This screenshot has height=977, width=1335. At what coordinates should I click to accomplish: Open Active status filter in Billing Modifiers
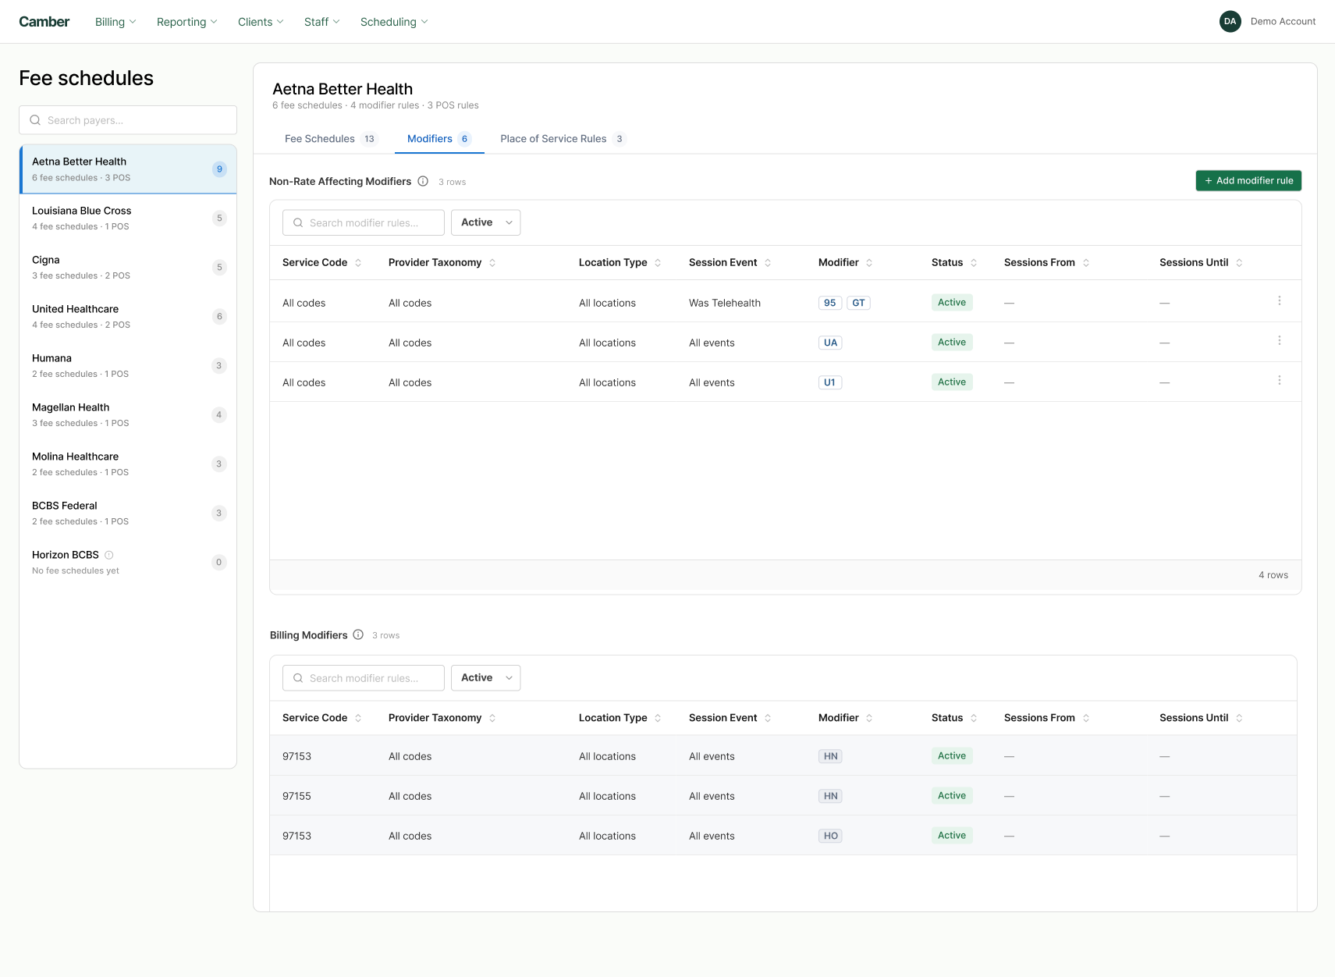[485, 678]
